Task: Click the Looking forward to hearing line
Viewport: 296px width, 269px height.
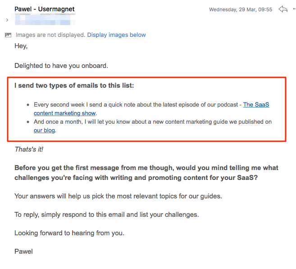Action: [69, 233]
